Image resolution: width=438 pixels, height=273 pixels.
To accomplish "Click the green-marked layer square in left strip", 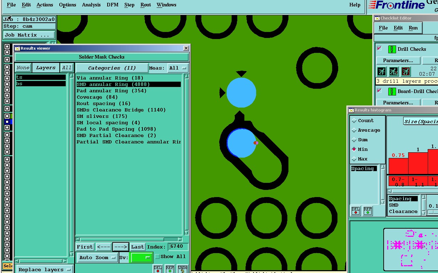I will (7, 116).
